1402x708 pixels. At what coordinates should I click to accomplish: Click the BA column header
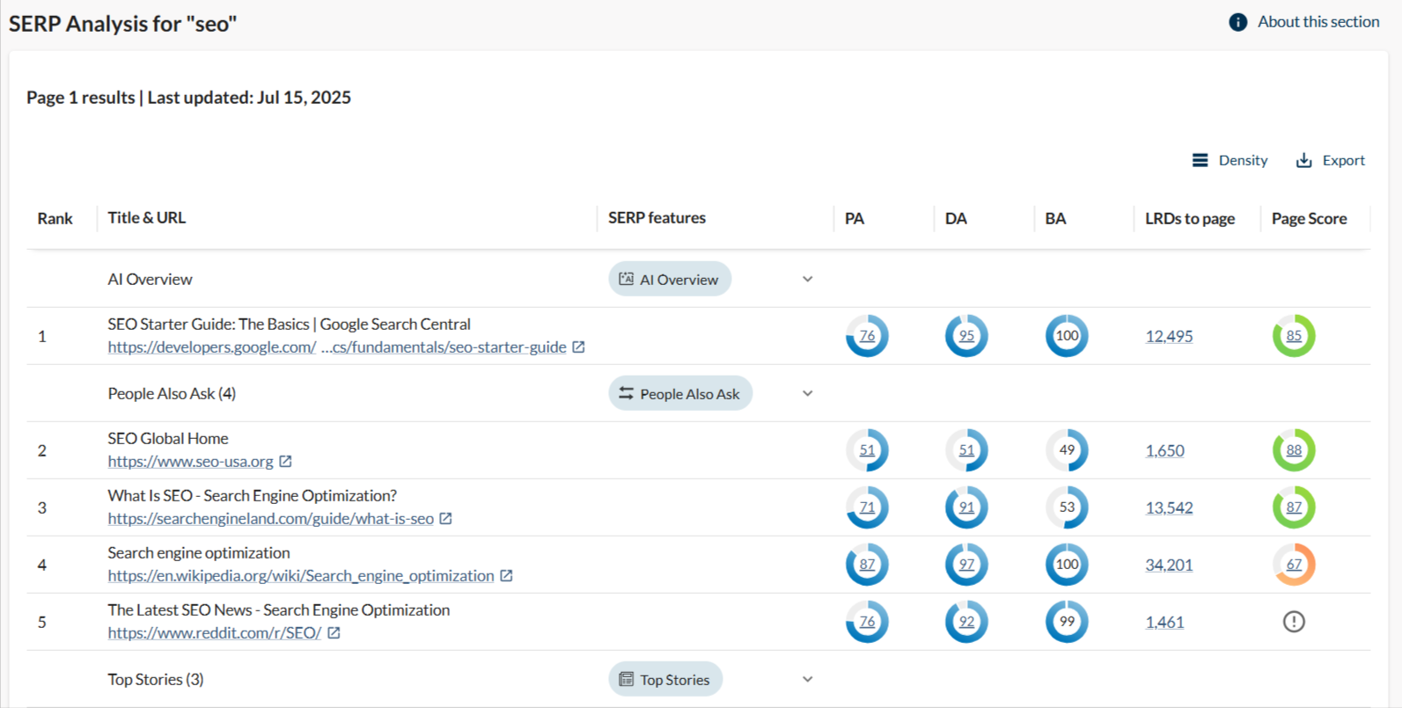[1055, 218]
